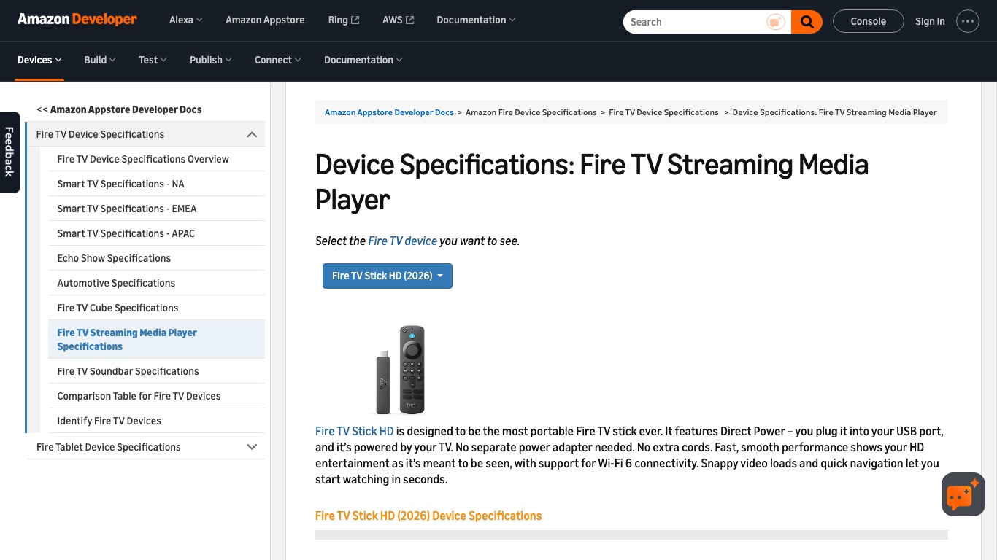Open the Publish dropdown menu
Screen dimensions: 997x560
click(211, 60)
